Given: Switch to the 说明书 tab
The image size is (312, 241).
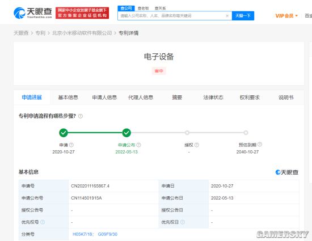Looking at the screenshot, I should pos(286,98).
